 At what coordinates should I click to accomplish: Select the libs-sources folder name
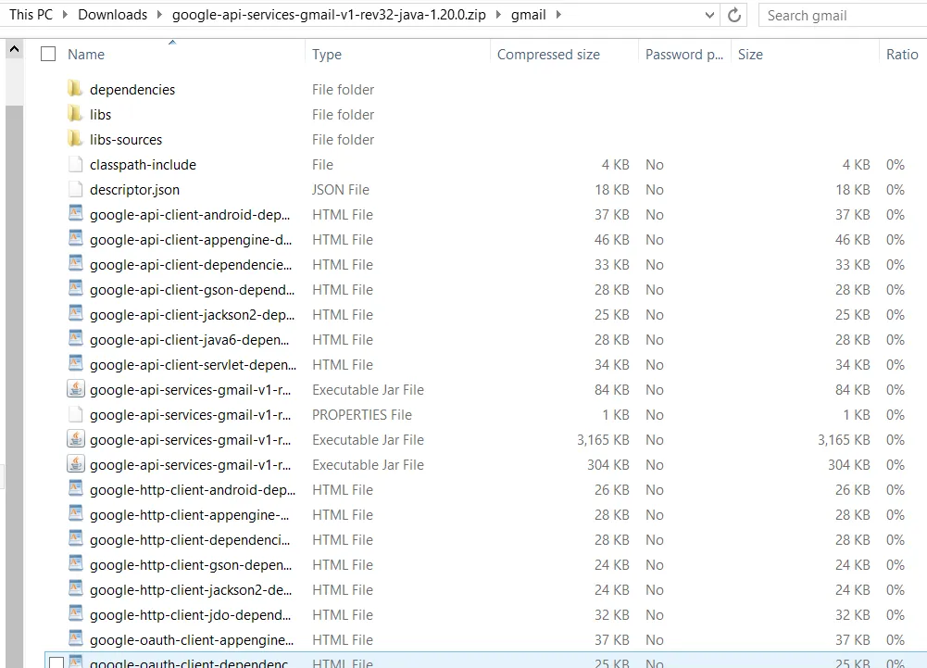click(126, 140)
